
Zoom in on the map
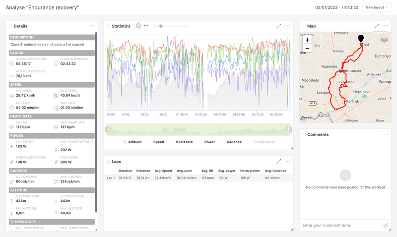[x=308, y=40]
